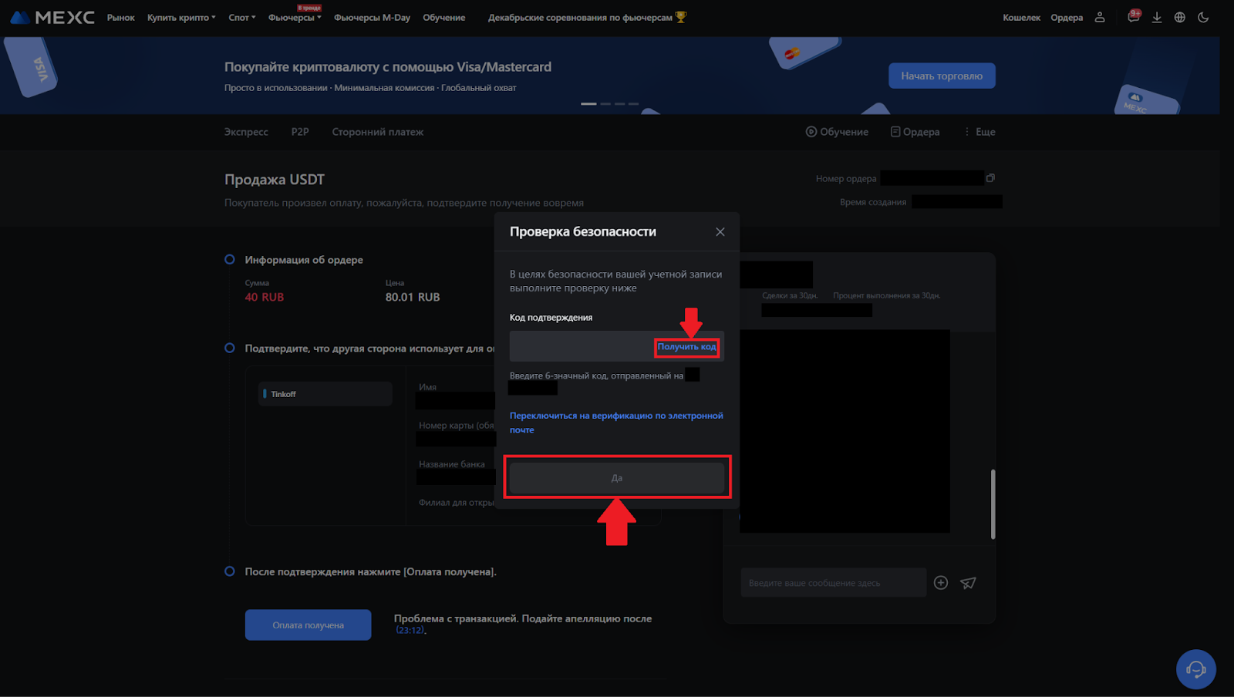Viewport: 1234px width, 697px height.
Task: Copy the order number
Action: 990,178
